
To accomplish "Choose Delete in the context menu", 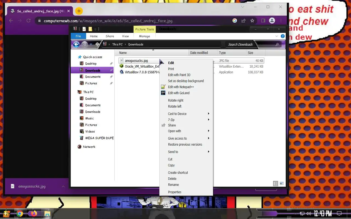I will pyautogui.click(x=186, y=179).
